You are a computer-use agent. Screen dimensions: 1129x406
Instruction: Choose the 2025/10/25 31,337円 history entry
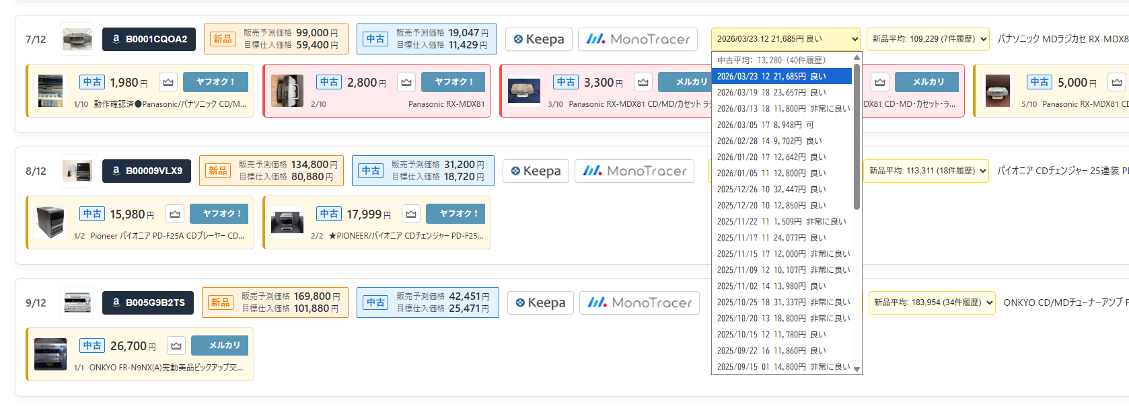(780, 302)
